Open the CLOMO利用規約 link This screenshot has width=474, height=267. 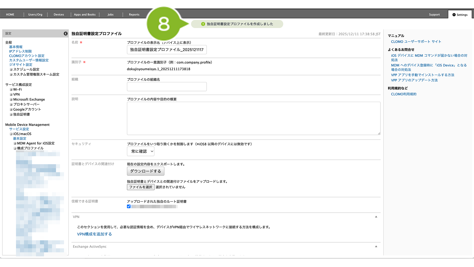point(404,94)
